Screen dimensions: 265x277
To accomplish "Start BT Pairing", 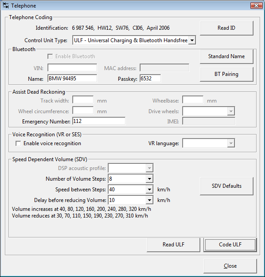I will 226,74.
